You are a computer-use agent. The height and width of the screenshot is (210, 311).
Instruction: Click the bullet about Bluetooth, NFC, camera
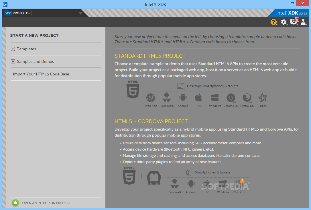[168, 149]
